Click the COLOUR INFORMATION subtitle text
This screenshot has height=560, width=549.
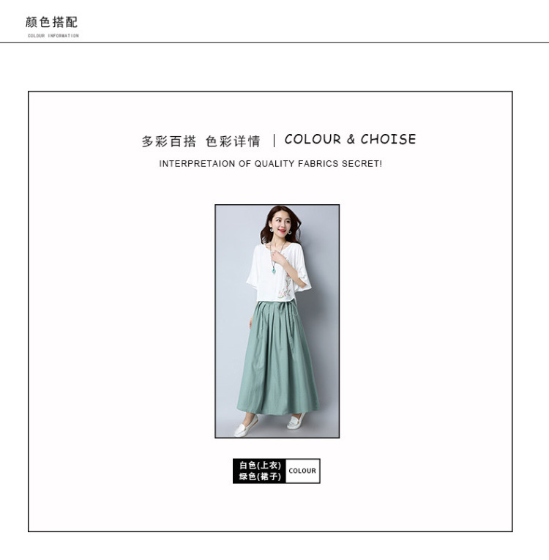tap(53, 36)
